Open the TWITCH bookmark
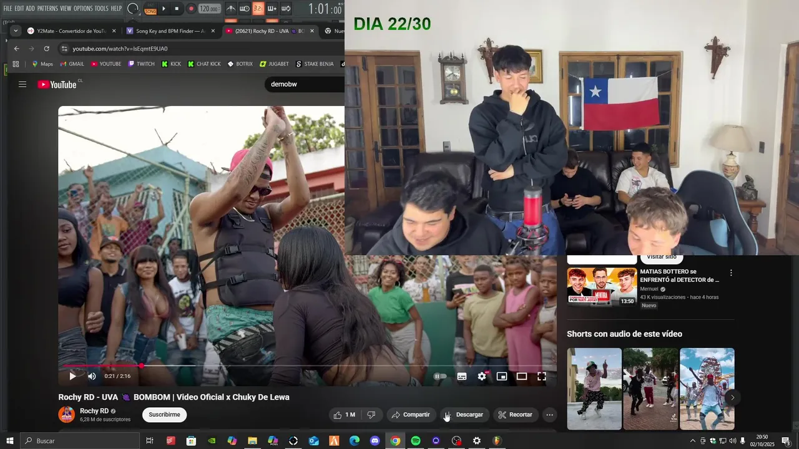 click(141, 64)
